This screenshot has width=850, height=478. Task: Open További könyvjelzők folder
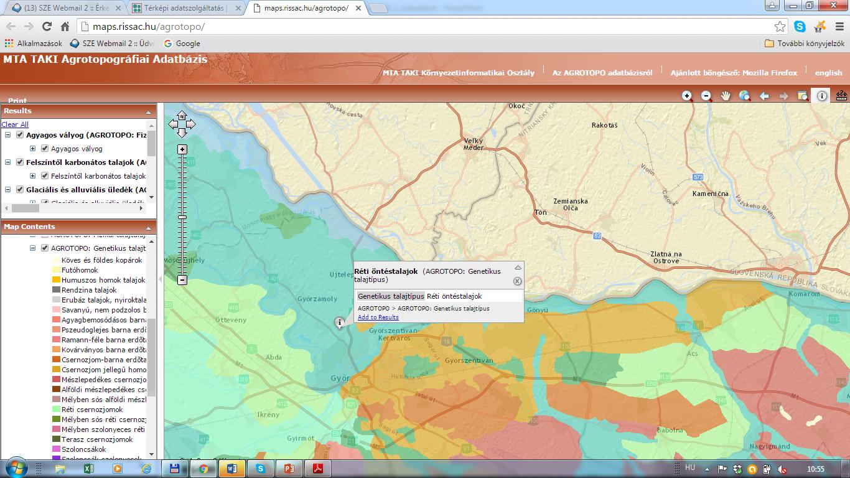805,44
